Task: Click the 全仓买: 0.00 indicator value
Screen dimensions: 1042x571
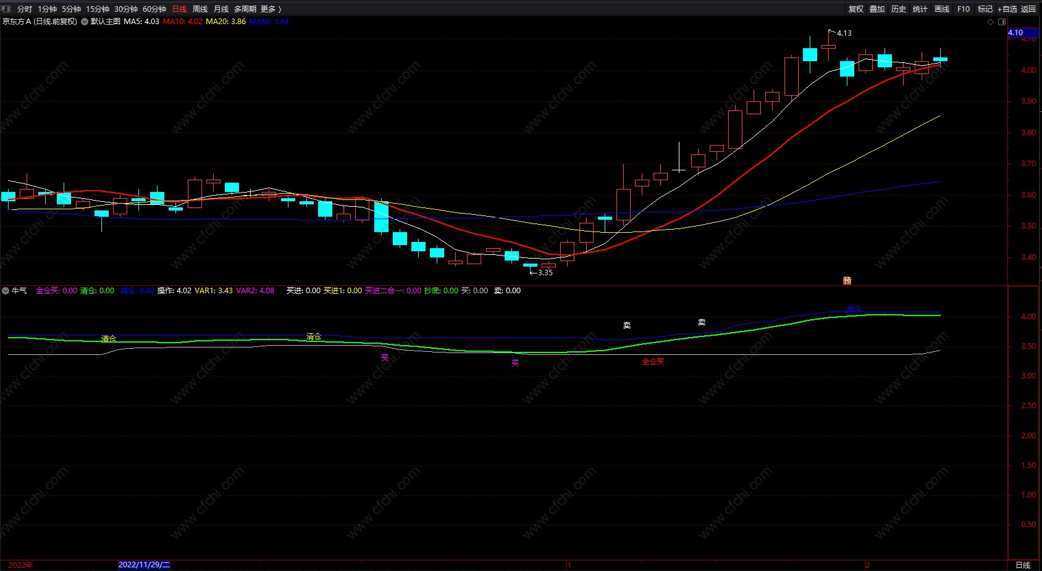Action: [57, 291]
